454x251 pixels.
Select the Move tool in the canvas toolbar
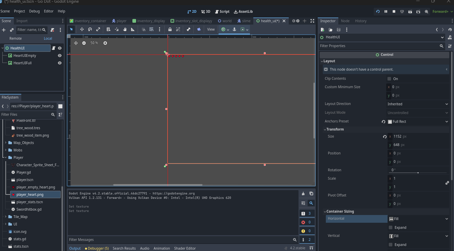pyautogui.click(x=82, y=29)
